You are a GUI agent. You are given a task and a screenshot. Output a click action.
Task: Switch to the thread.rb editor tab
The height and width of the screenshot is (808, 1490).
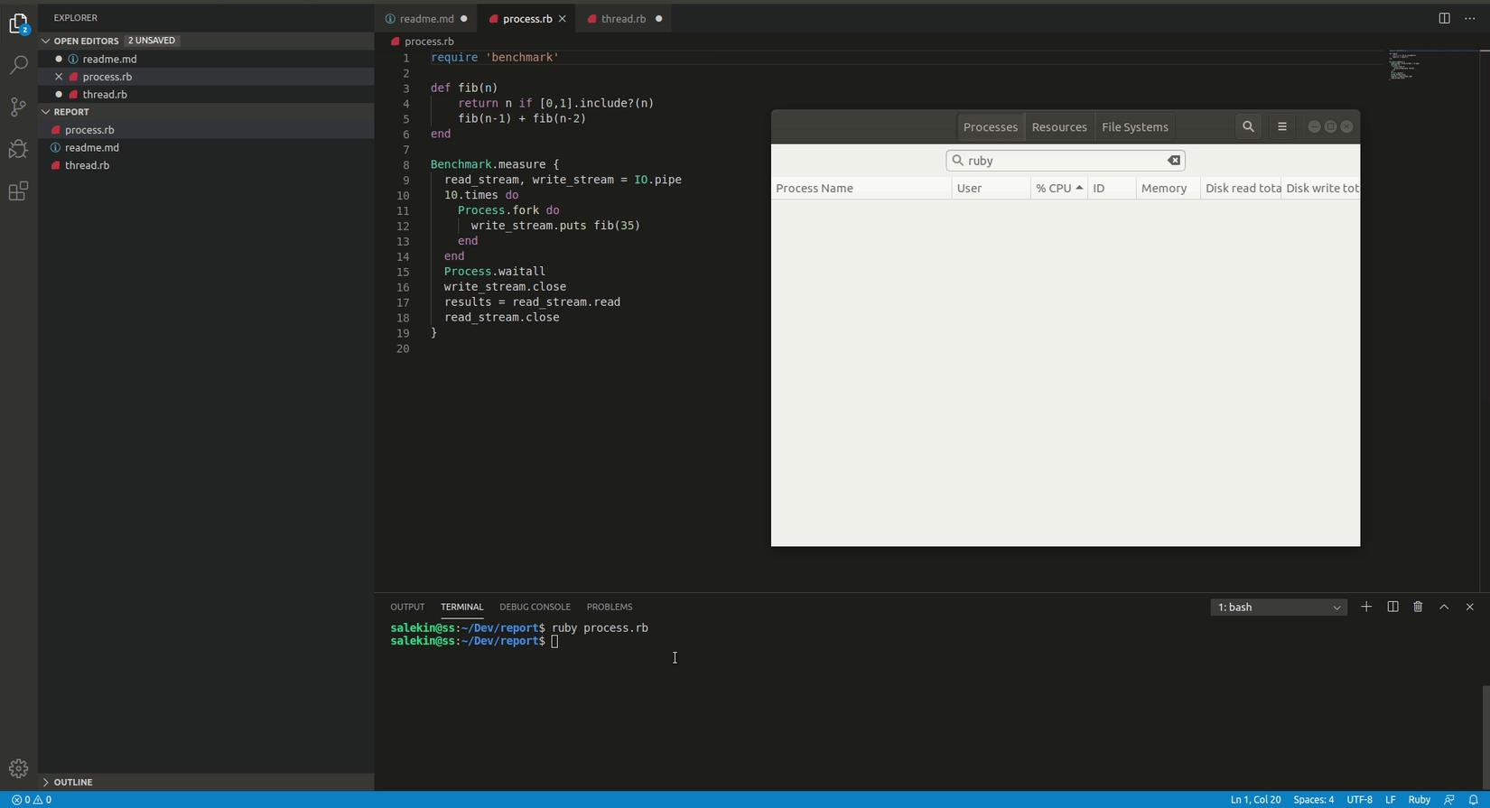tap(623, 19)
